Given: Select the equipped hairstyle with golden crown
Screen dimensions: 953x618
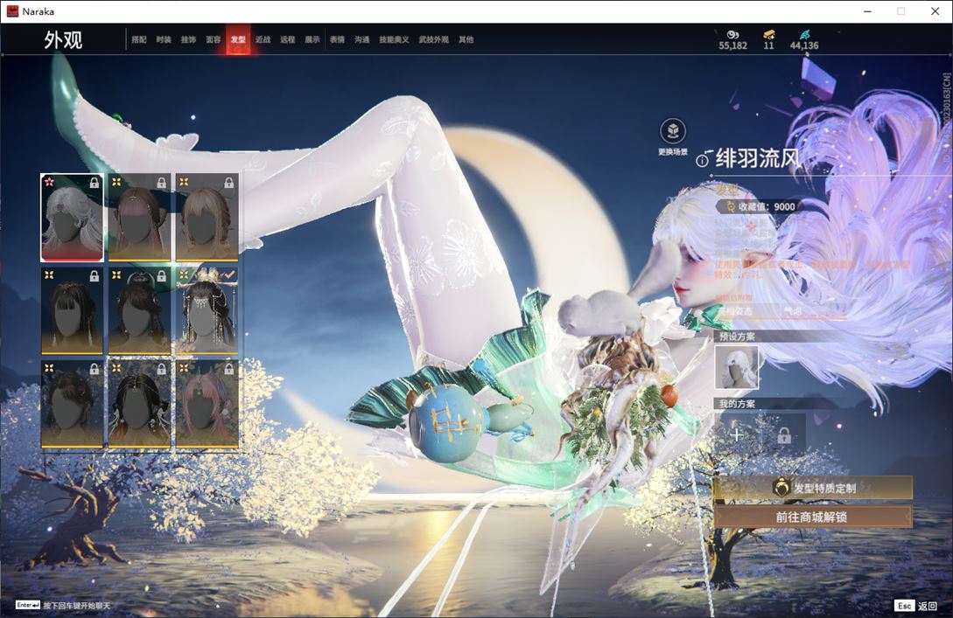Looking at the screenshot, I should [x=207, y=311].
